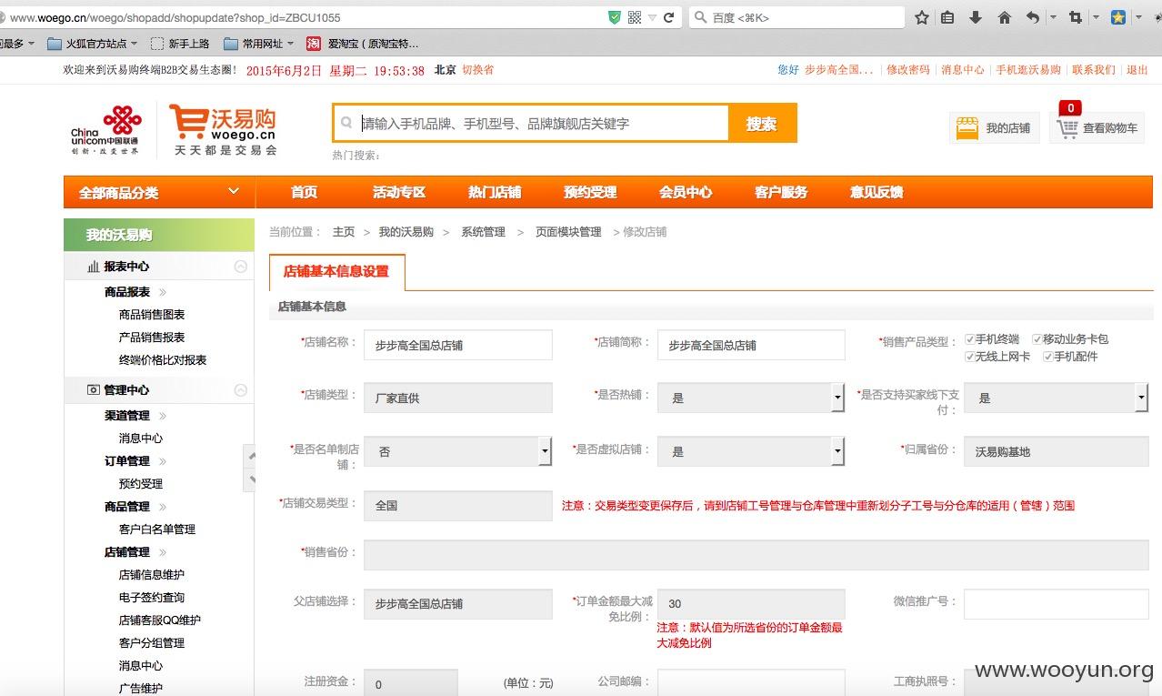
Task: Go to the browser home icon
Action: (x=1005, y=17)
